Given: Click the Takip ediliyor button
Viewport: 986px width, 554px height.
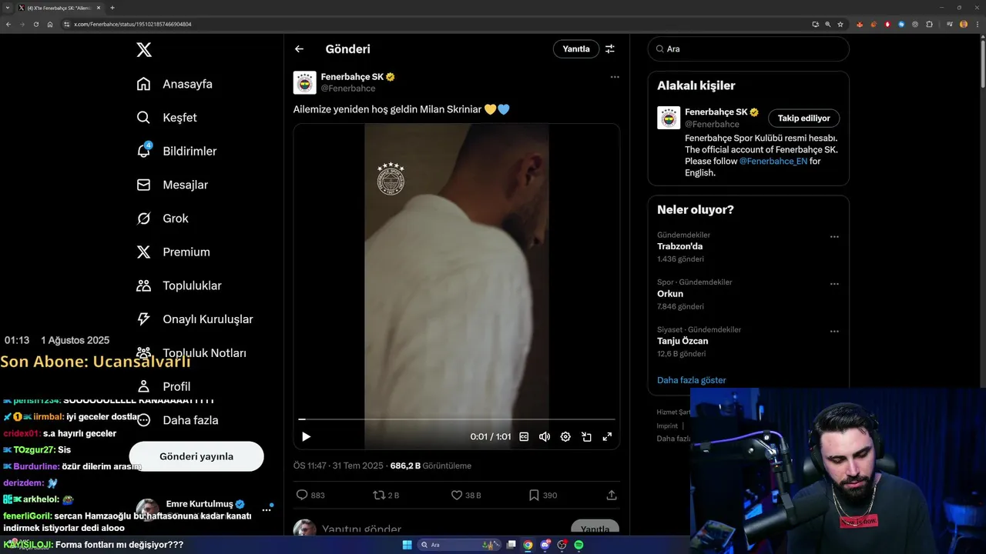Looking at the screenshot, I should click(x=803, y=118).
